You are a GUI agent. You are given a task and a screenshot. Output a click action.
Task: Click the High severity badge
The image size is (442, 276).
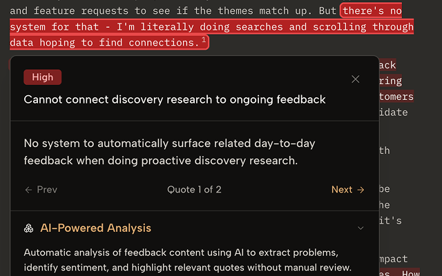coord(43,77)
